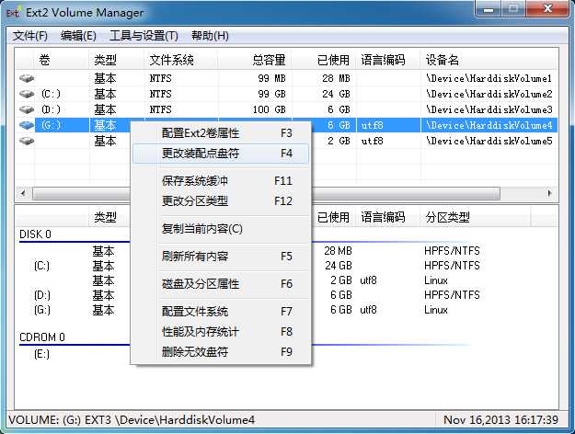Click \Device\HarddiskVolume5 device name
This screenshot has height=434, width=575.
489,141
